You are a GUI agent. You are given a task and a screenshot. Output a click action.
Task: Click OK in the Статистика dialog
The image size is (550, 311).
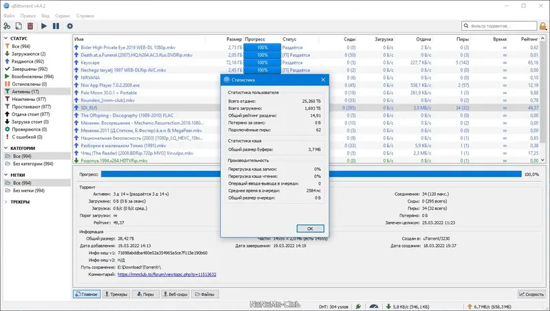310,229
